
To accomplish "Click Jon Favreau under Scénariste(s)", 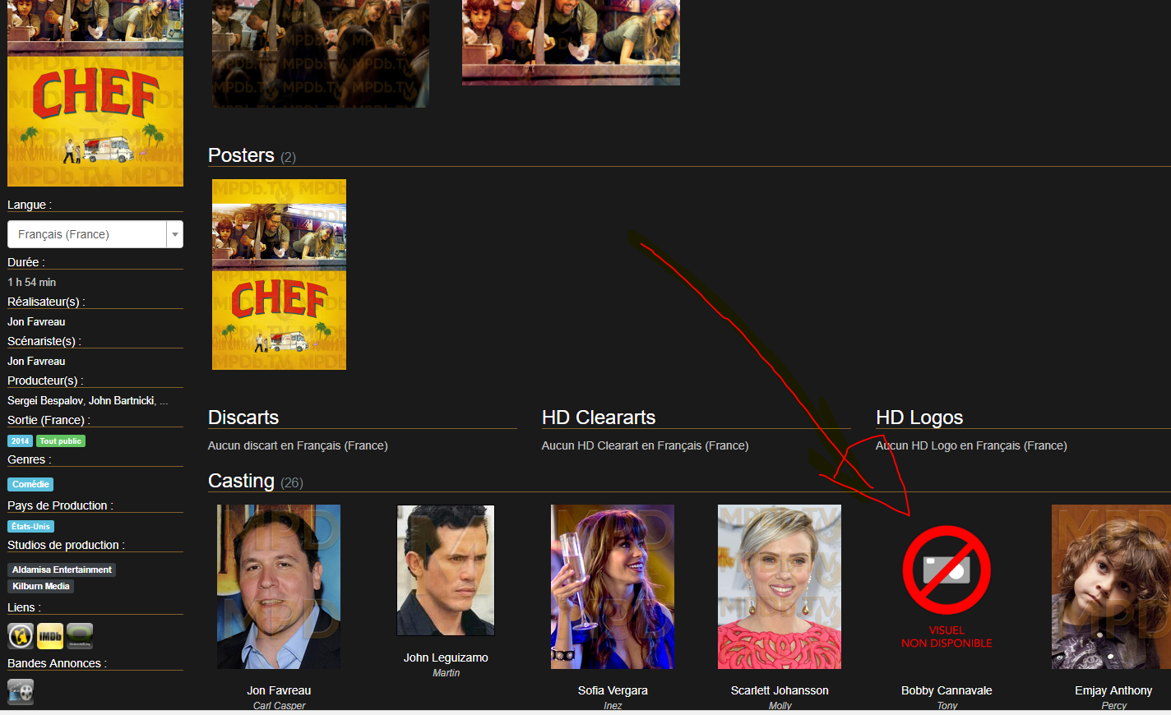I will pyautogui.click(x=36, y=361).
